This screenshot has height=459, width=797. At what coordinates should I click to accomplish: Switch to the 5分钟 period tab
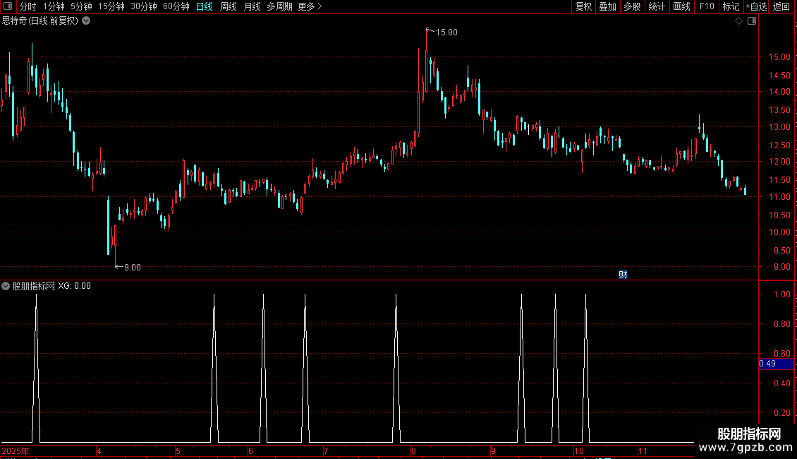81,6
